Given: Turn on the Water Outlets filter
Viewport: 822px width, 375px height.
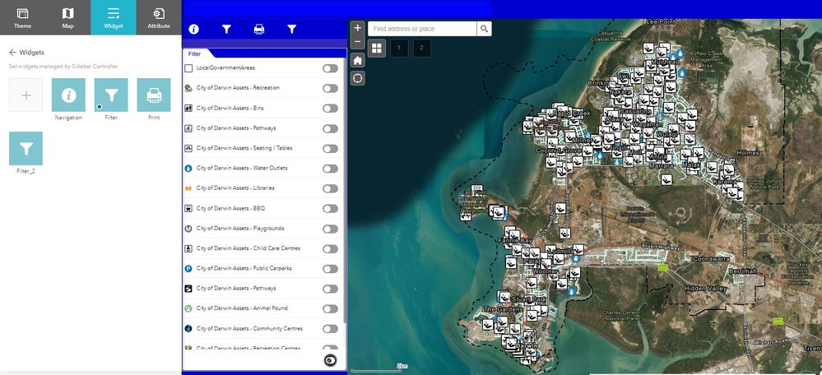Looking at the screenshot, I should coord(330,169).
